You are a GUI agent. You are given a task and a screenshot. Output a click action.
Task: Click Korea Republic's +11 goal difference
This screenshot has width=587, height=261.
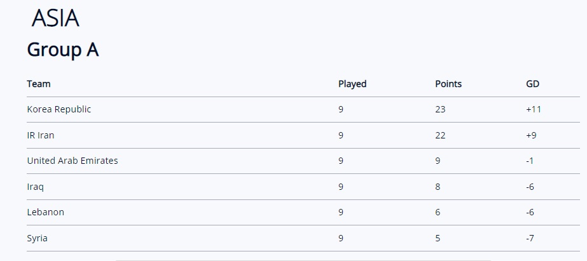(x=534, y=110)
